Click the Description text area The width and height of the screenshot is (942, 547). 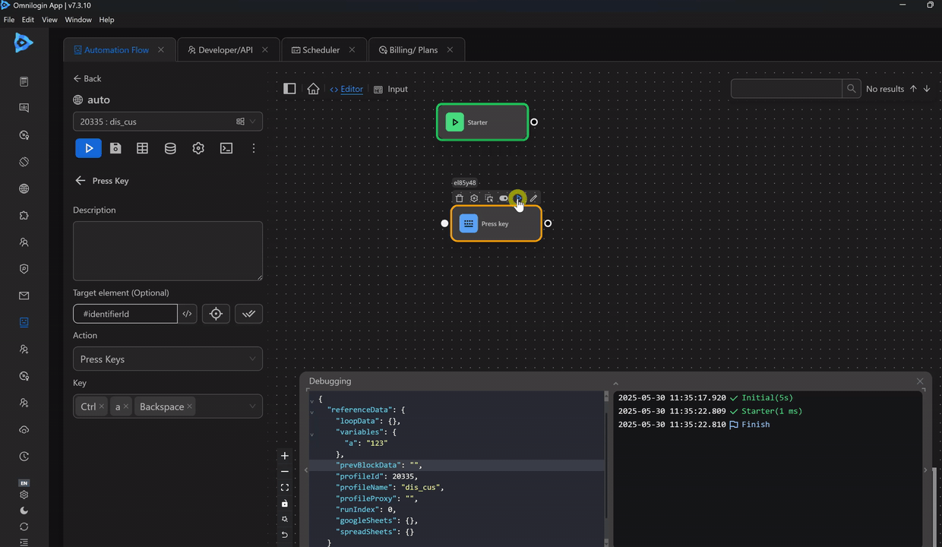[167, 251]
